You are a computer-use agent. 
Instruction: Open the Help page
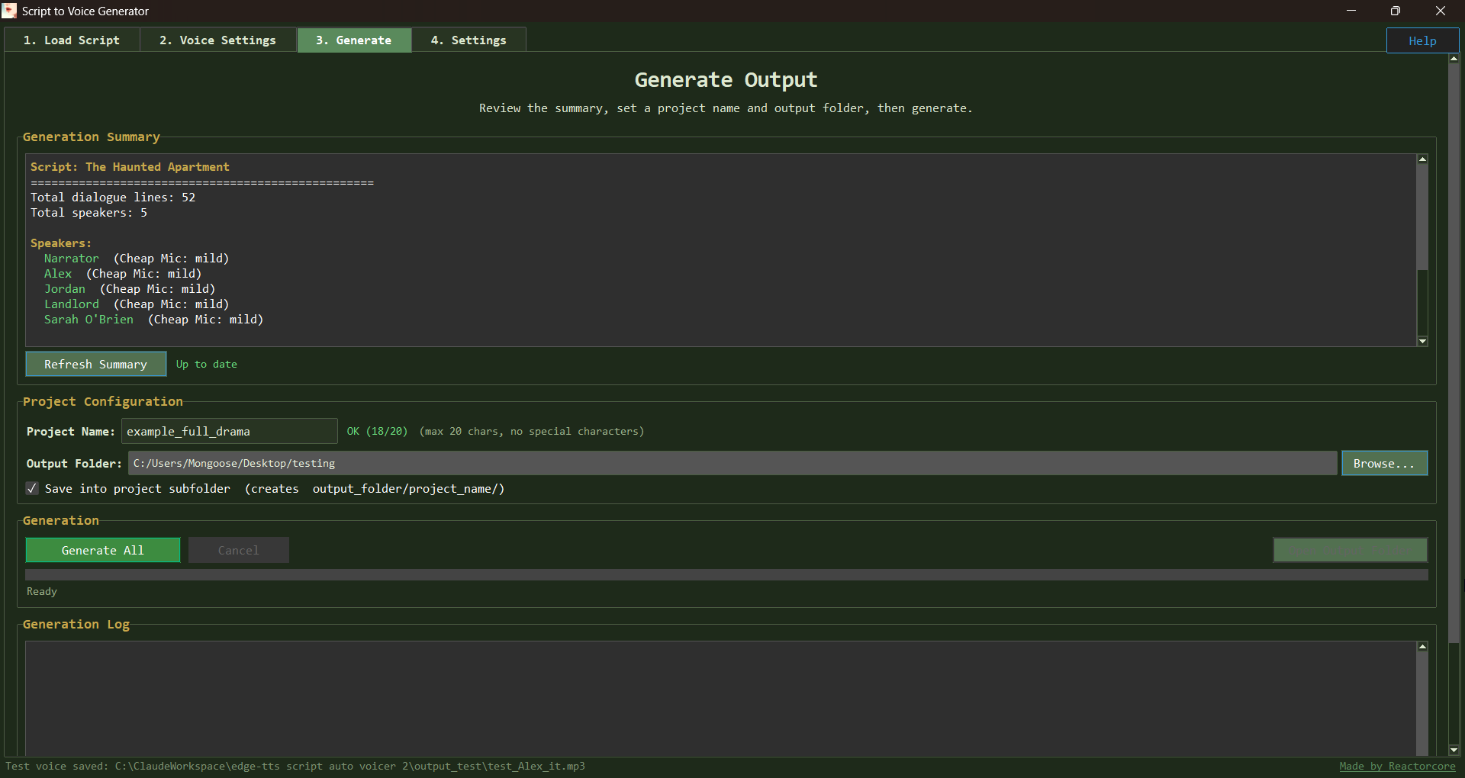pyautogui.click(x=1422, y=41)
